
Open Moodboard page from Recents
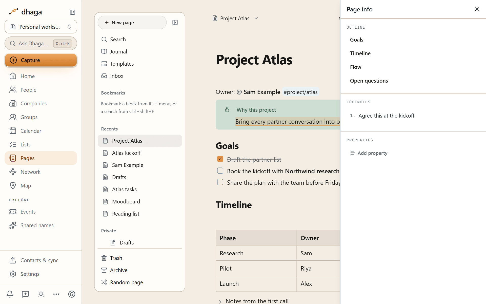(140, 202)
